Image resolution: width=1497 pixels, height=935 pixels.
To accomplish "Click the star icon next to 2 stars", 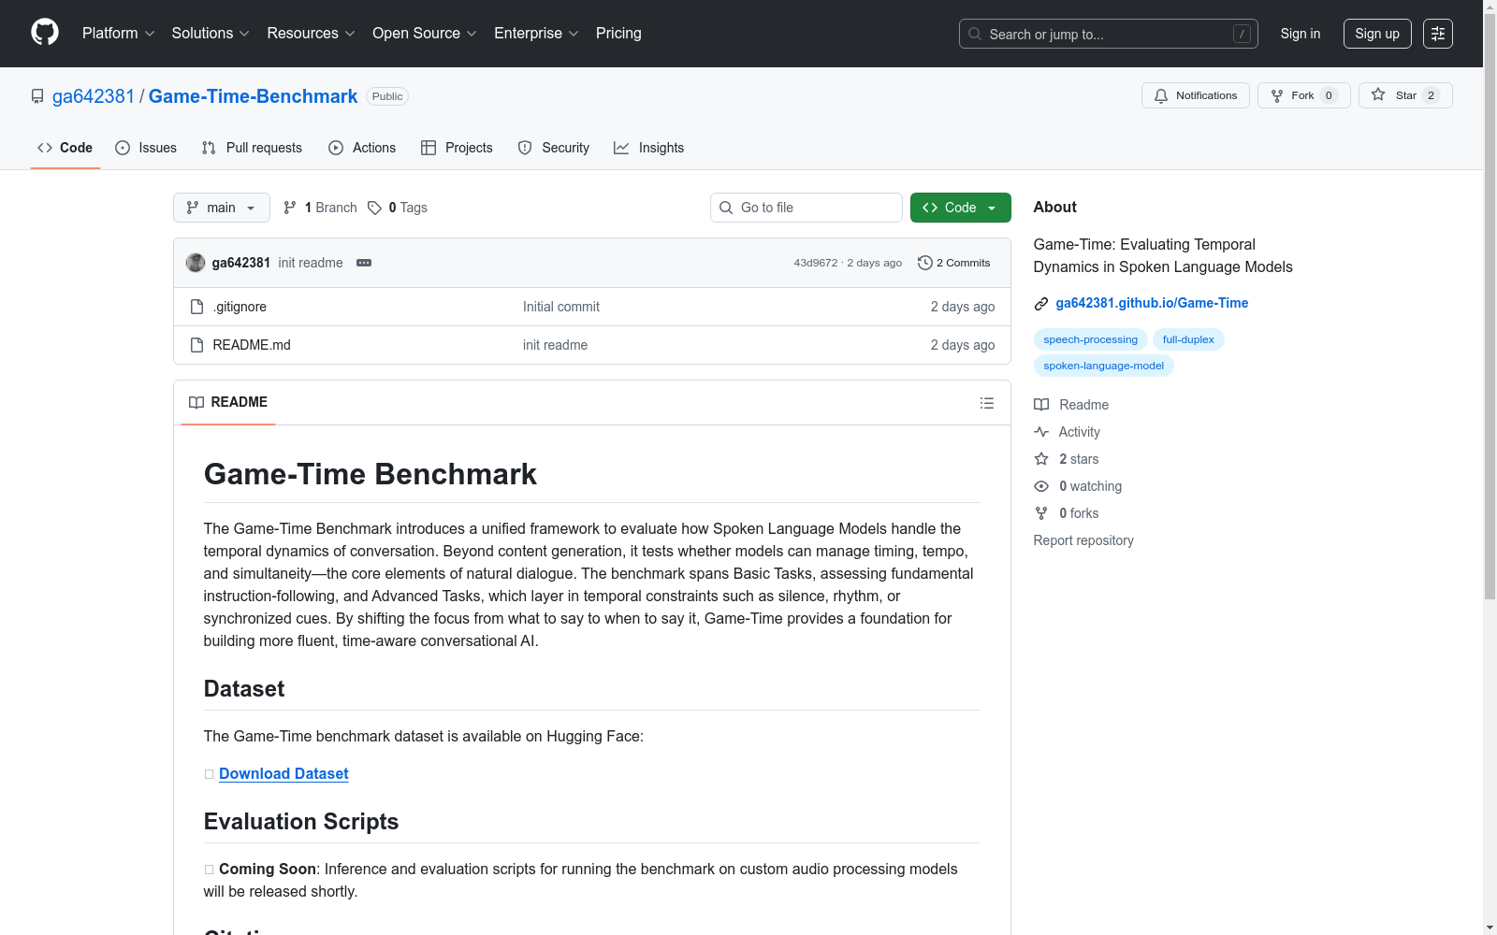I will tap(1041, 459).
